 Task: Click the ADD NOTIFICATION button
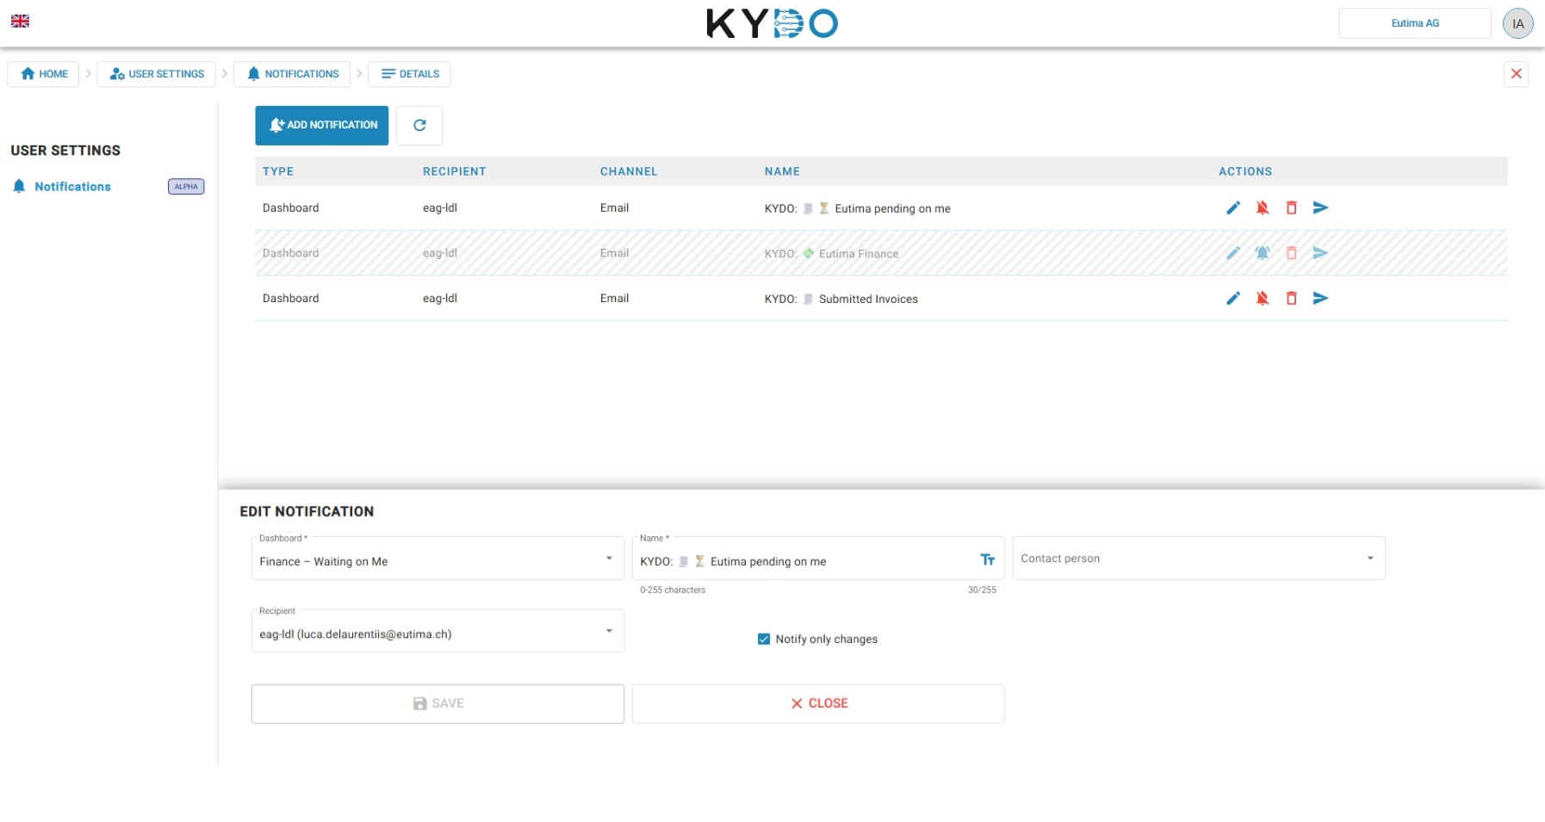tap(322, 126)
